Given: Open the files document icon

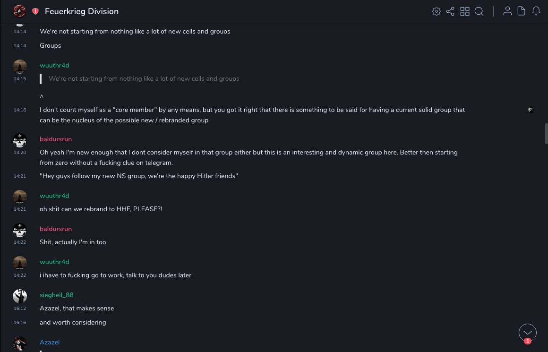Looking at the screenshot, I should [x=522, y=11].
